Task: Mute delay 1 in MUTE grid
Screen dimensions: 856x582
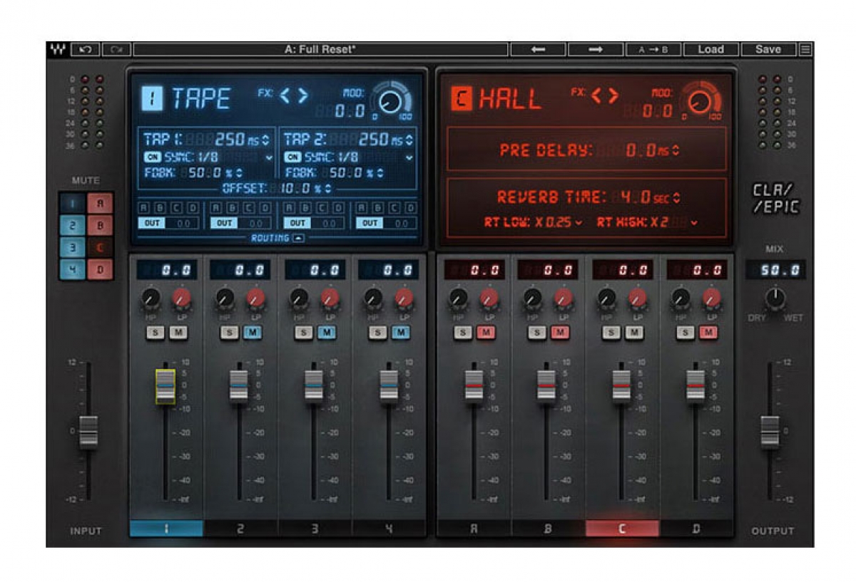Action: 72,204
